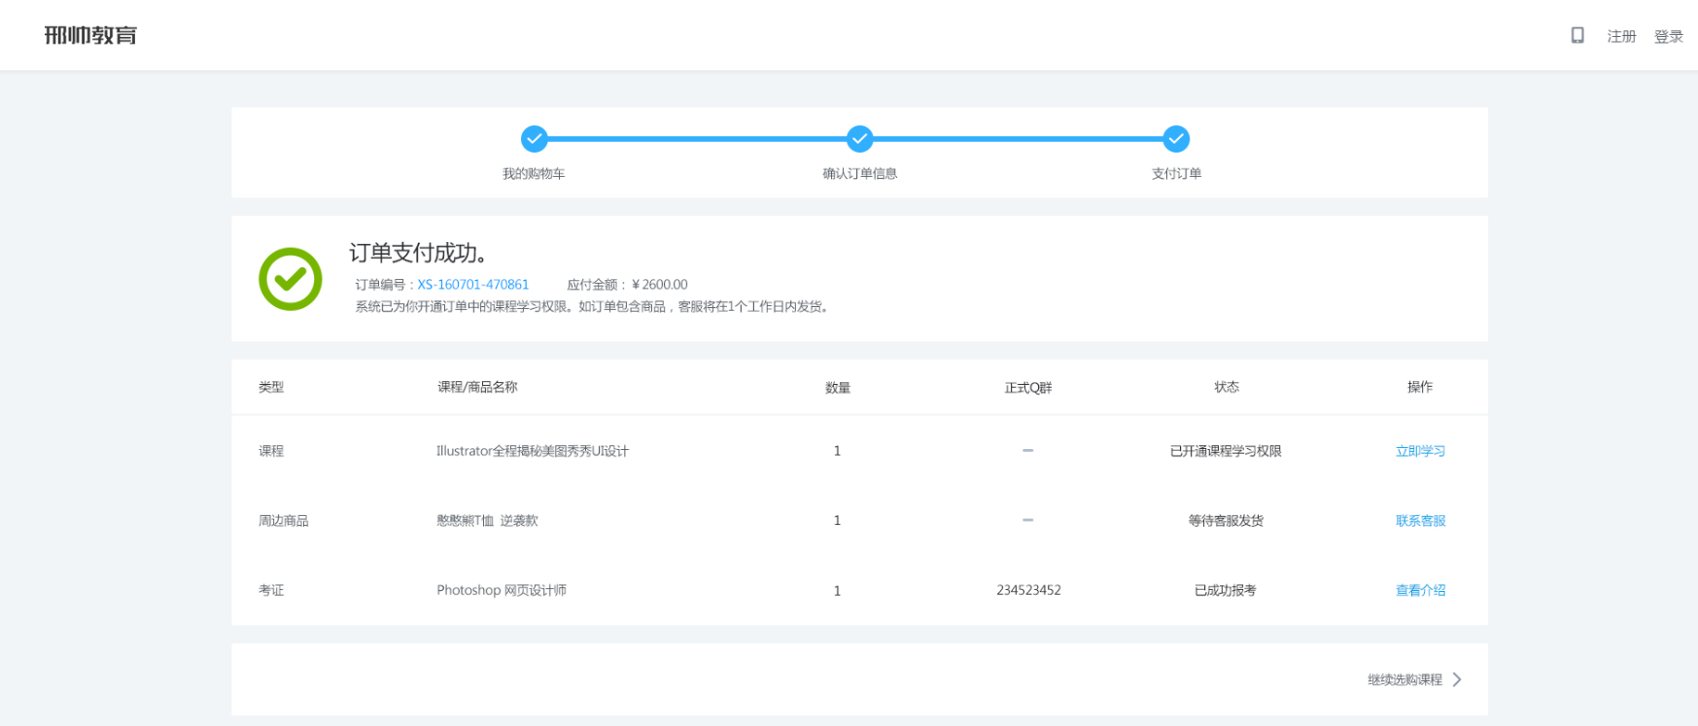The height and width of the screenshot is (726, 1698).
Task: Click the 支付订单 step checkmark circle
Action: (x=1176, y=139)
